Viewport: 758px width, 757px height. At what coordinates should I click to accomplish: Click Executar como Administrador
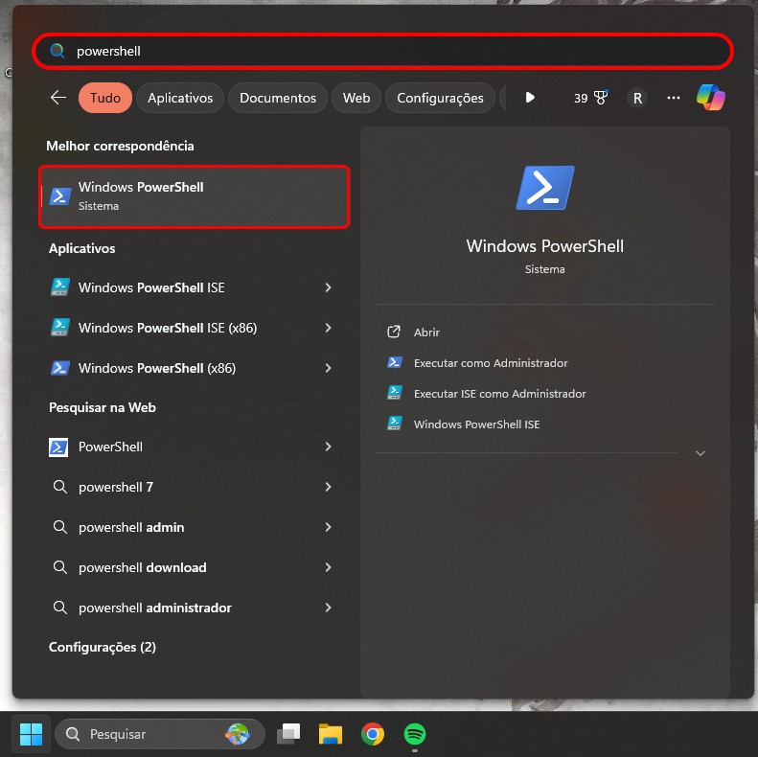point(490,363)
